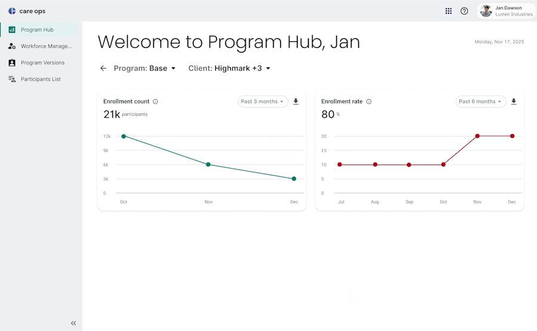This screenshot has width=537, height=331.
Task: Click the October data point on Enrollment count
Action: point(124,136)
